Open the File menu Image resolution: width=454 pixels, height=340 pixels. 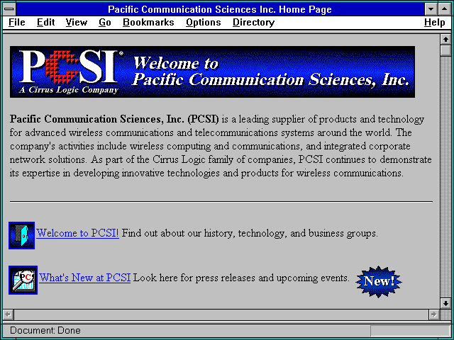[x=17, y=23]
